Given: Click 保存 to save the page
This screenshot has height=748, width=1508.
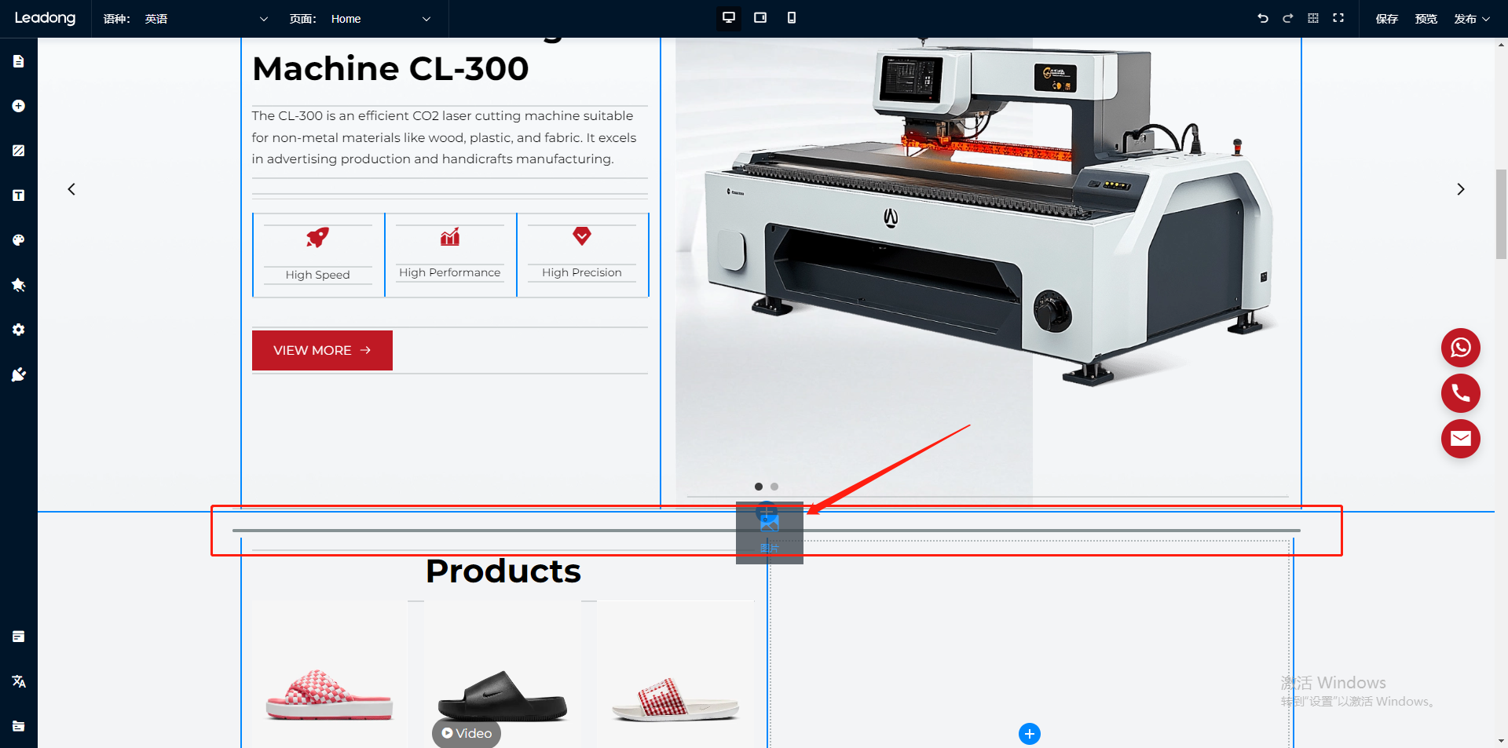Looking at the screenshot, I should coord(1386,19).
